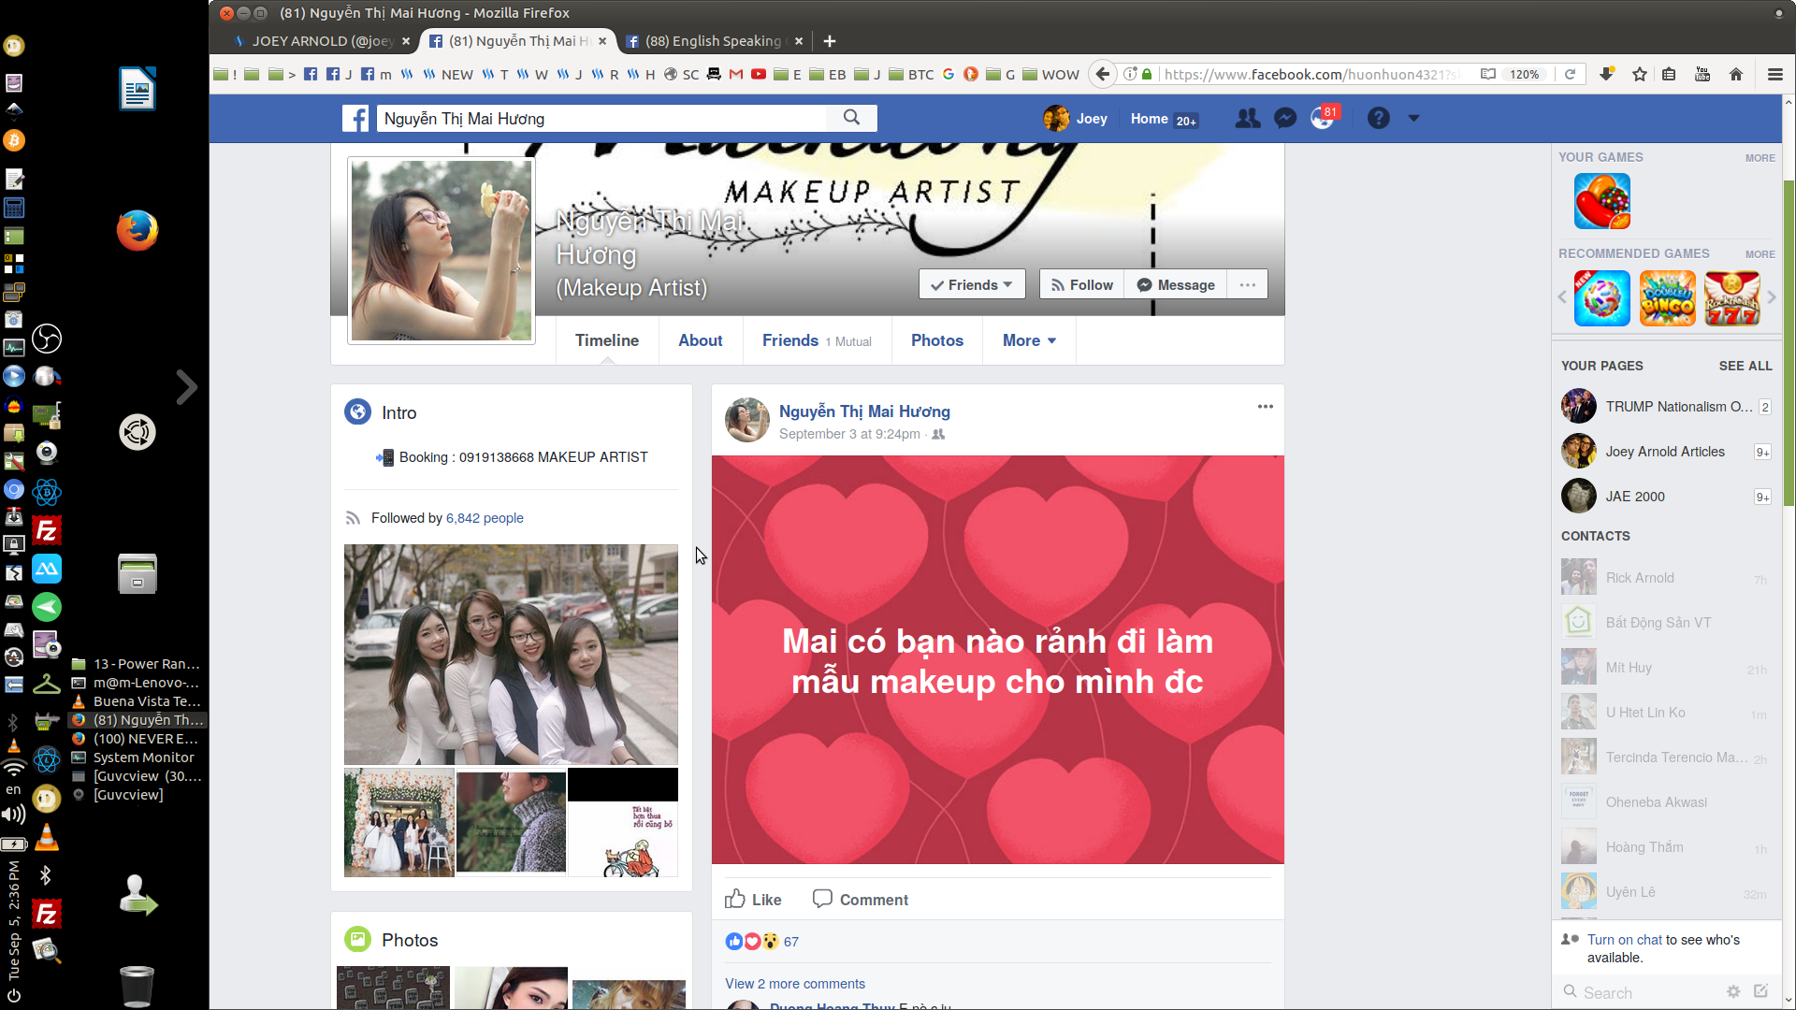Open post options three-dots menu
This screenshot has height=1010, width=1796.
1266,407
